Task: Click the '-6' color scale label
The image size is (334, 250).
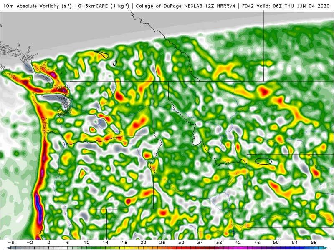Action: point(11,242)
